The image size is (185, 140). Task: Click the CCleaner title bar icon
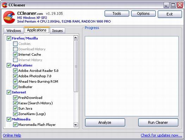tap(5, 5)
